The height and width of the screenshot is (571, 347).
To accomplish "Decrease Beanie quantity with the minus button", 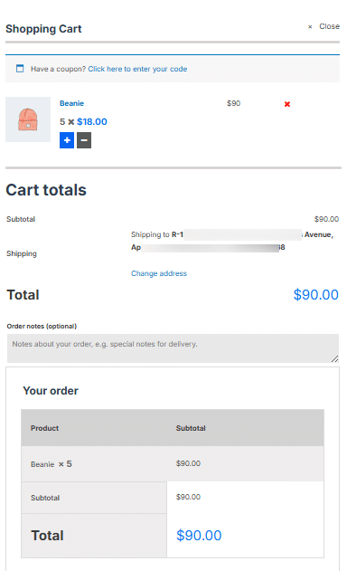I will [84, 140].
